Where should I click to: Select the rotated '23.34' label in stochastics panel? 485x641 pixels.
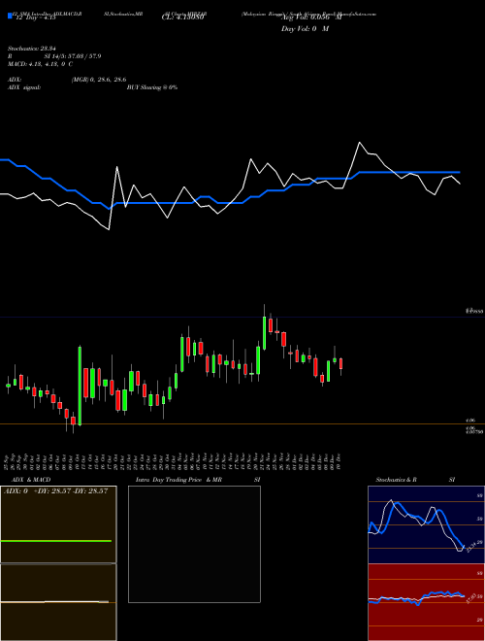click(471, 547)
